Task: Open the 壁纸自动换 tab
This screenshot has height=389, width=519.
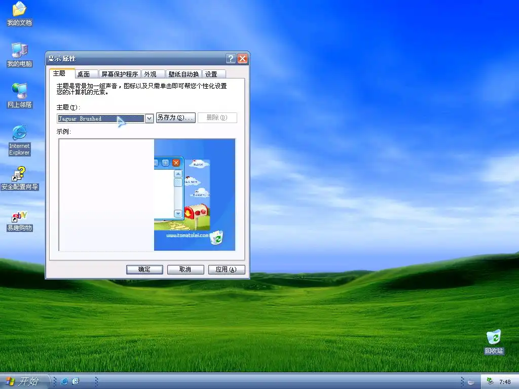Action: 183,74
